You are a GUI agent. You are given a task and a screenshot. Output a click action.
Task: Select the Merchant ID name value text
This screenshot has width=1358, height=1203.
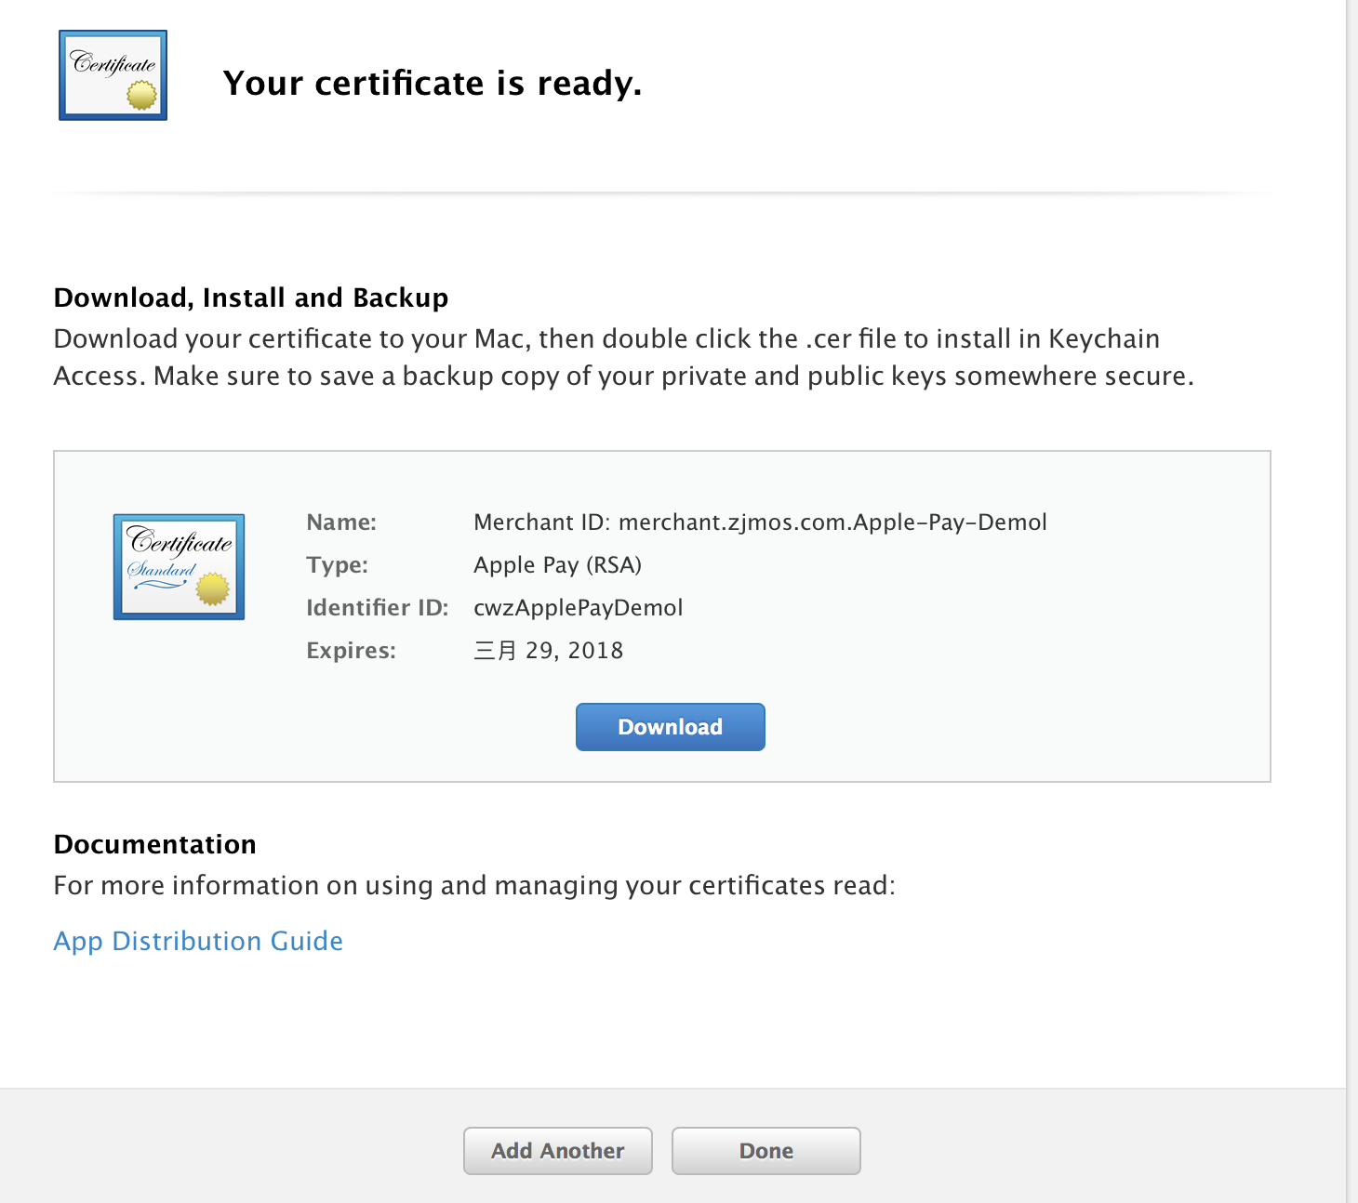760,522
